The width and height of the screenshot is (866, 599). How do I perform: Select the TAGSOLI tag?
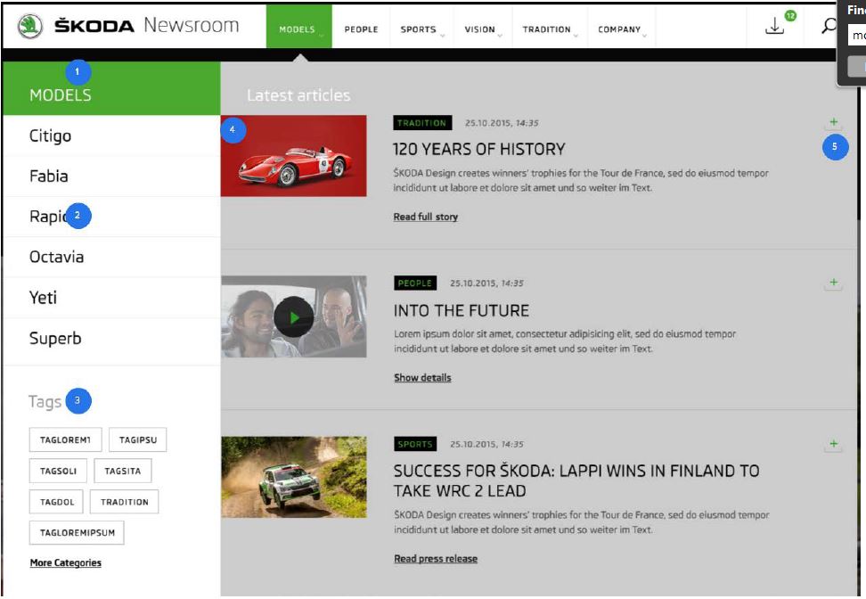coord(58,471)
